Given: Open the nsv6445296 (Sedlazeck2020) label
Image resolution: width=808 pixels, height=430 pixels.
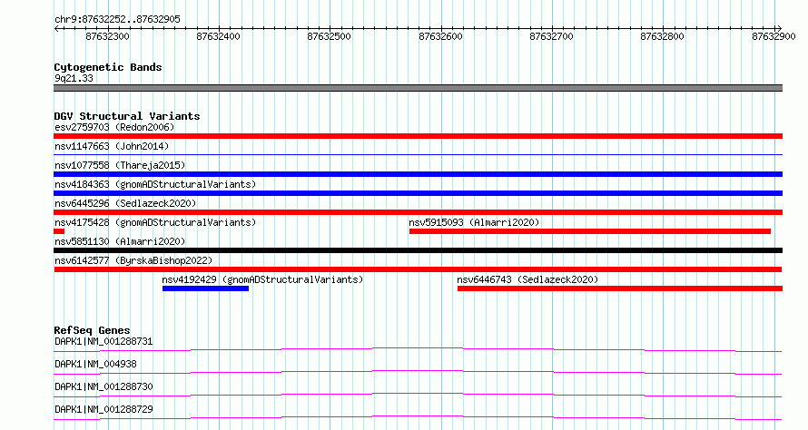Looking at the screenshot, I should pyautogui.click(x=125, y=203).
